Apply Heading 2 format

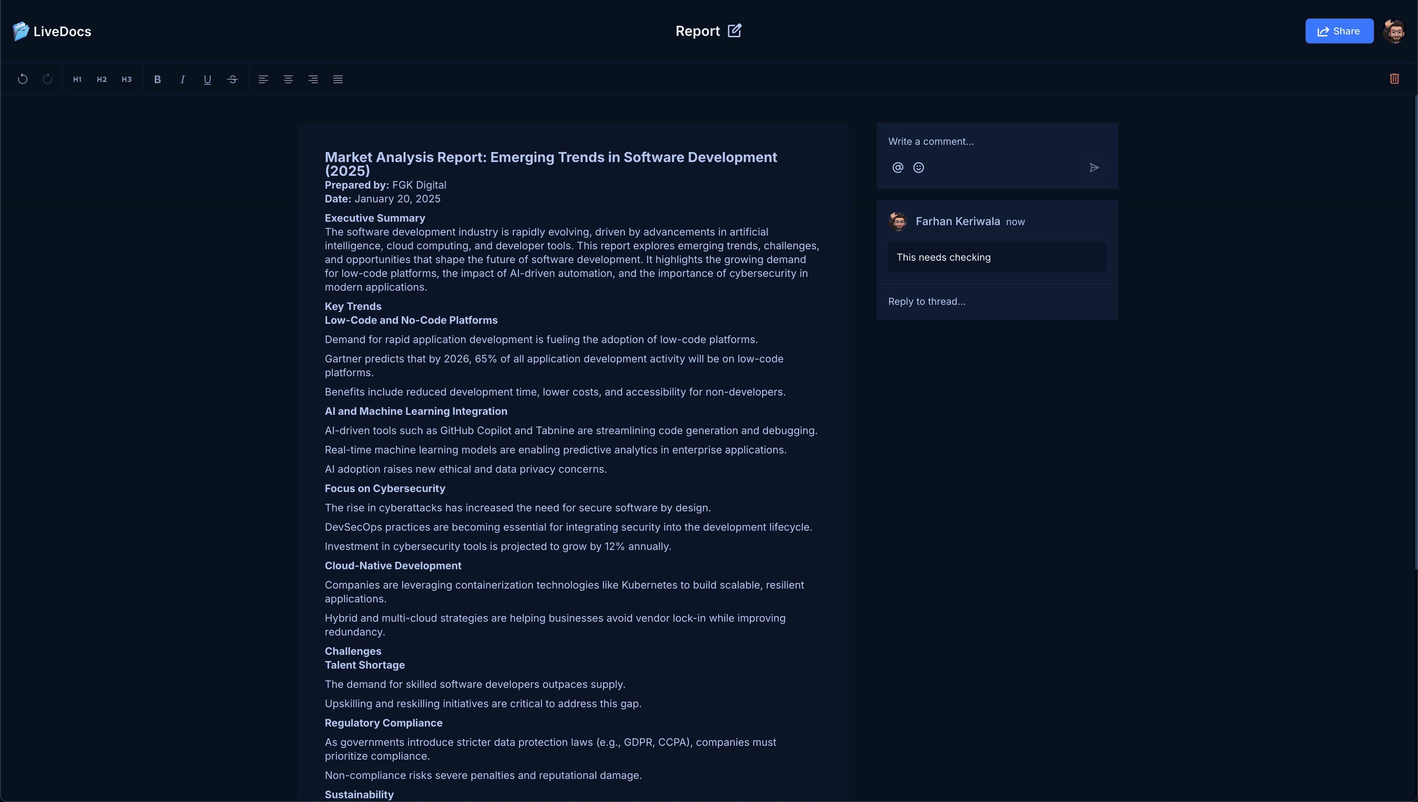pyautogui.click(x=102, y=79)
